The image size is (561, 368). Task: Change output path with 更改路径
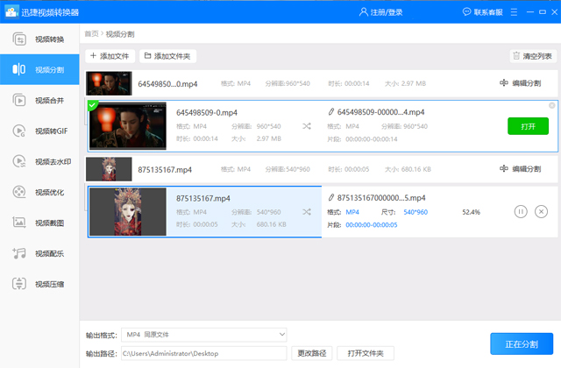tap(312, 353)
